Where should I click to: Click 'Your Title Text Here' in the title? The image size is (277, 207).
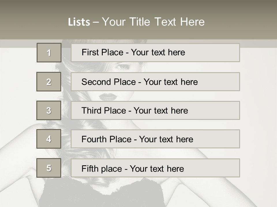pos(153,22)
